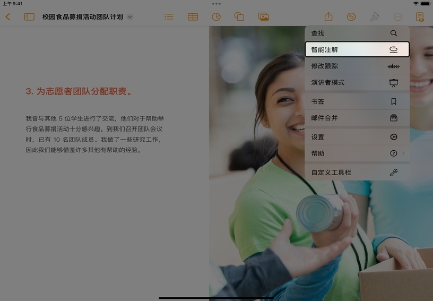The height and width of the screenshot is (301, 433).
Task: Expand the 帮助 submenu
Action: point(357,153)
